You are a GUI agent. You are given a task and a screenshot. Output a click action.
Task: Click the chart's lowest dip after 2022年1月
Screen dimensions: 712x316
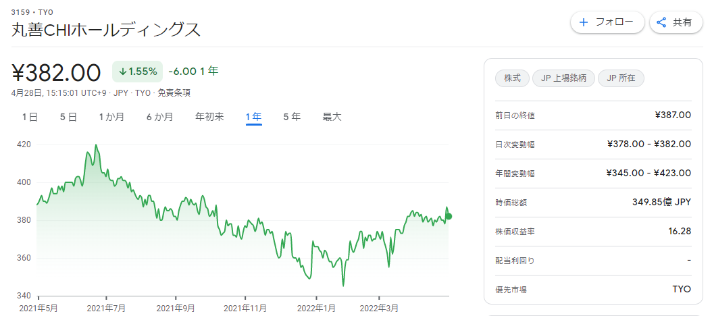(x=343, y=286)
